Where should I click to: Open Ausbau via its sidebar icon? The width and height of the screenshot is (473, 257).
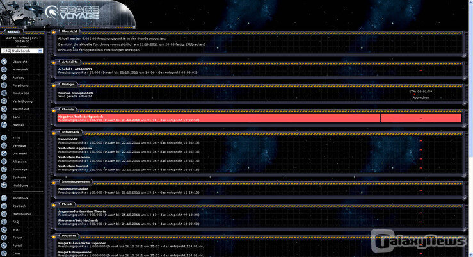point(4,78)
